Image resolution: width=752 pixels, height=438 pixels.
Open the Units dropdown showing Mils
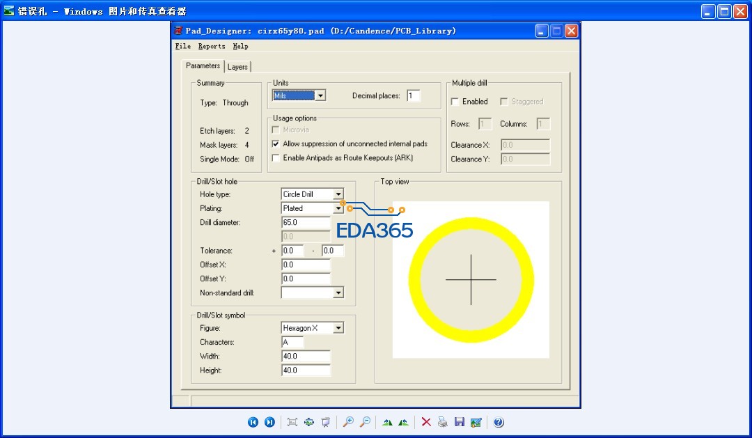320,95
